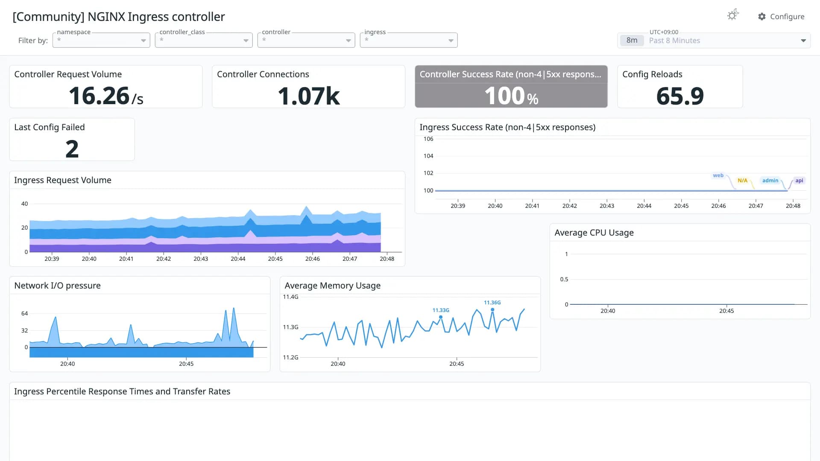Expand the namespace filter dropdown

101,40
